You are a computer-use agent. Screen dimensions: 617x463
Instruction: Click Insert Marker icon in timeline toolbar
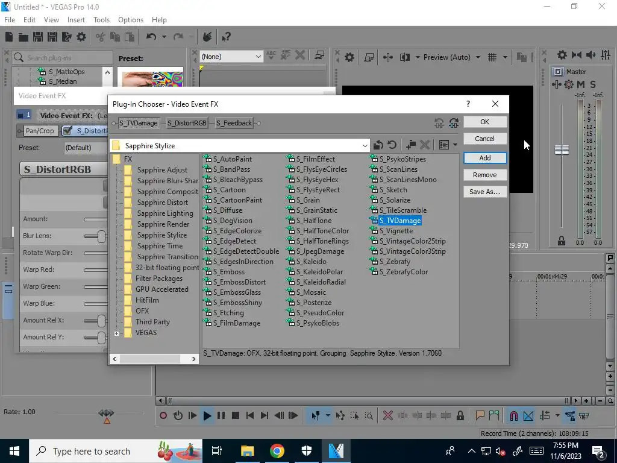tap(480, 415)
